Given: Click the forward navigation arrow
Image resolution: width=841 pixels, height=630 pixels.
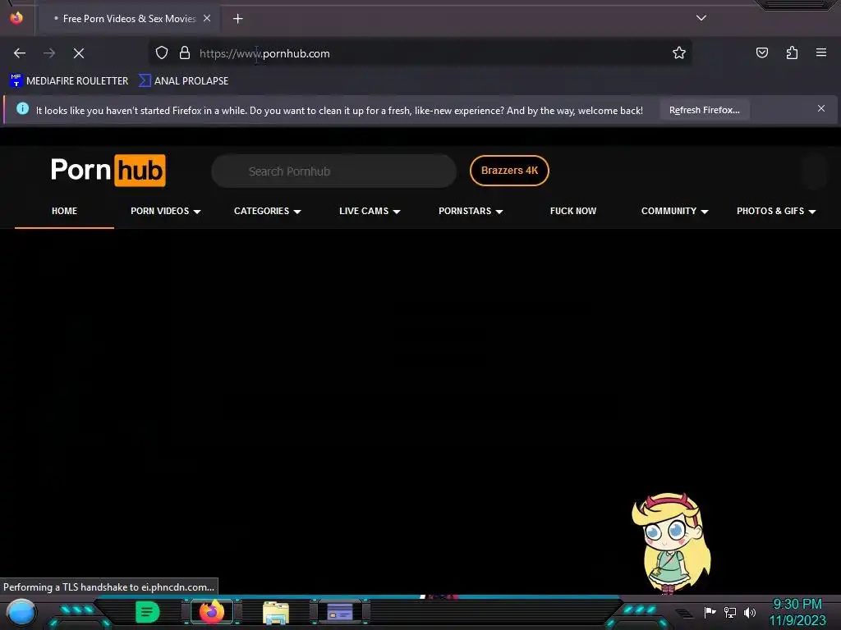Looking at the screenshot, I should tap(49, 53).
